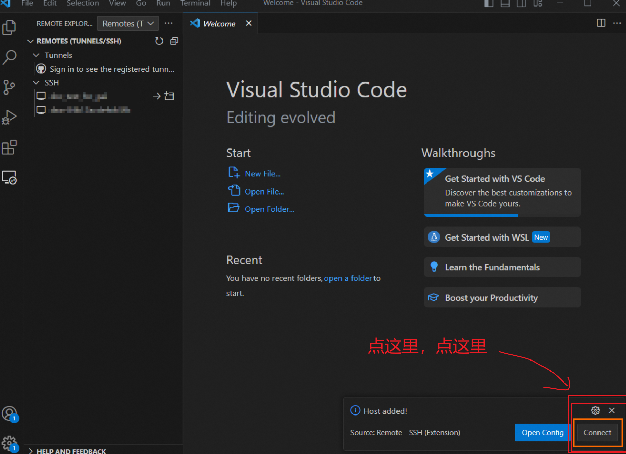Viewport: 626px width, 454px height.
Task: Open Get Started with VS Code walkthrough
Action: pyautogui.click(x=502, y=192)
